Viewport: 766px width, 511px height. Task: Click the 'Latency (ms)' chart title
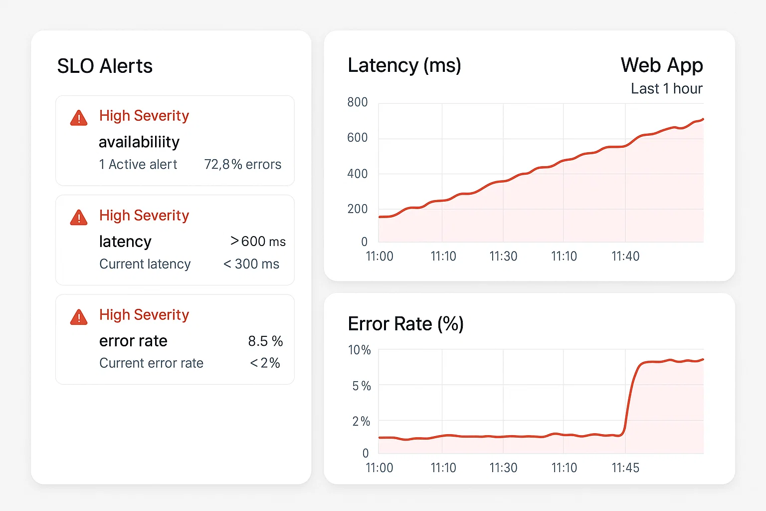click(404, 65)
